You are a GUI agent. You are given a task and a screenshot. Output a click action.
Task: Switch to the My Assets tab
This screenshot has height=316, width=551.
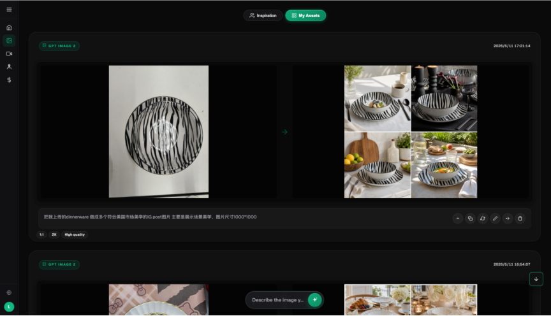(x=305, y=15)
